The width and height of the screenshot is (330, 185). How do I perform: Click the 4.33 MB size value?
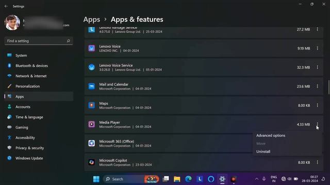pos(303,124)
